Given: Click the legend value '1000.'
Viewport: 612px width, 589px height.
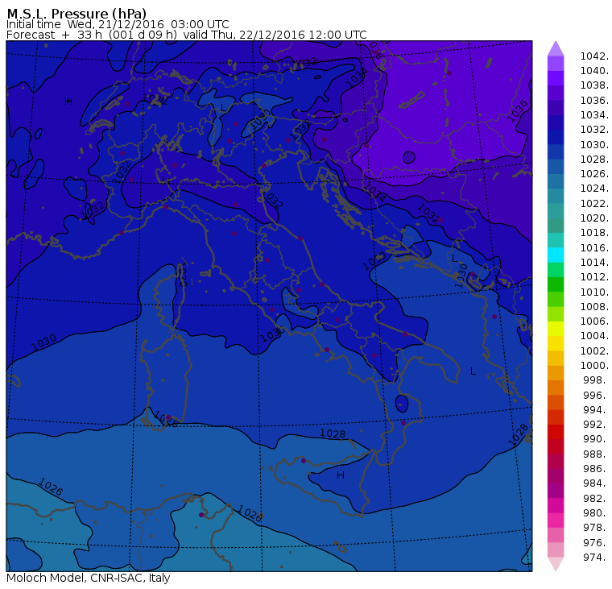Looking at the screenshot, I should tap(594, 366).
